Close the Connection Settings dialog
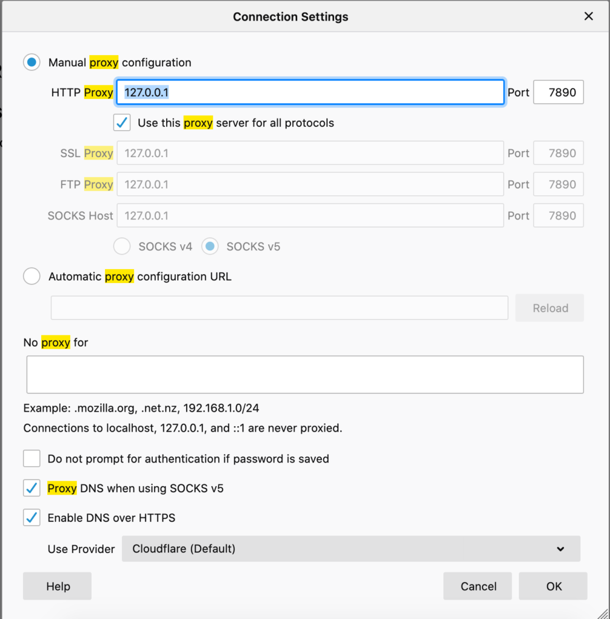The width and height of the screenshot is (610, 619). [588, 16]
